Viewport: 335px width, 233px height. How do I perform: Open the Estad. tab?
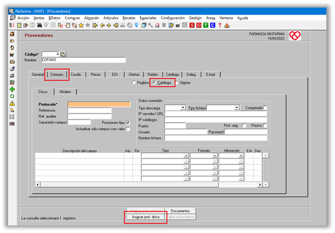click(x=211, y=75)
